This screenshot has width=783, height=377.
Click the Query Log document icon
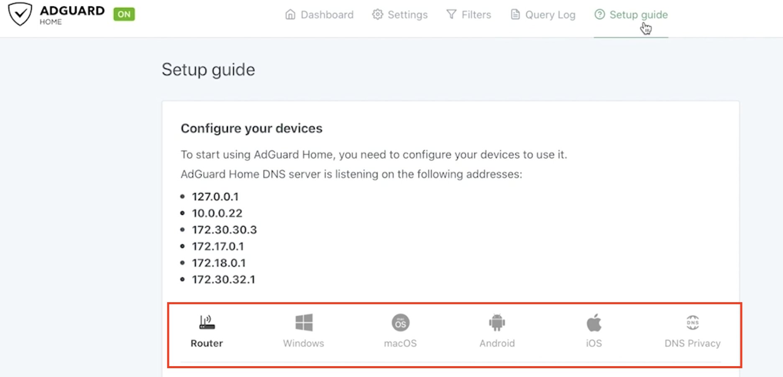coord(514,14)
